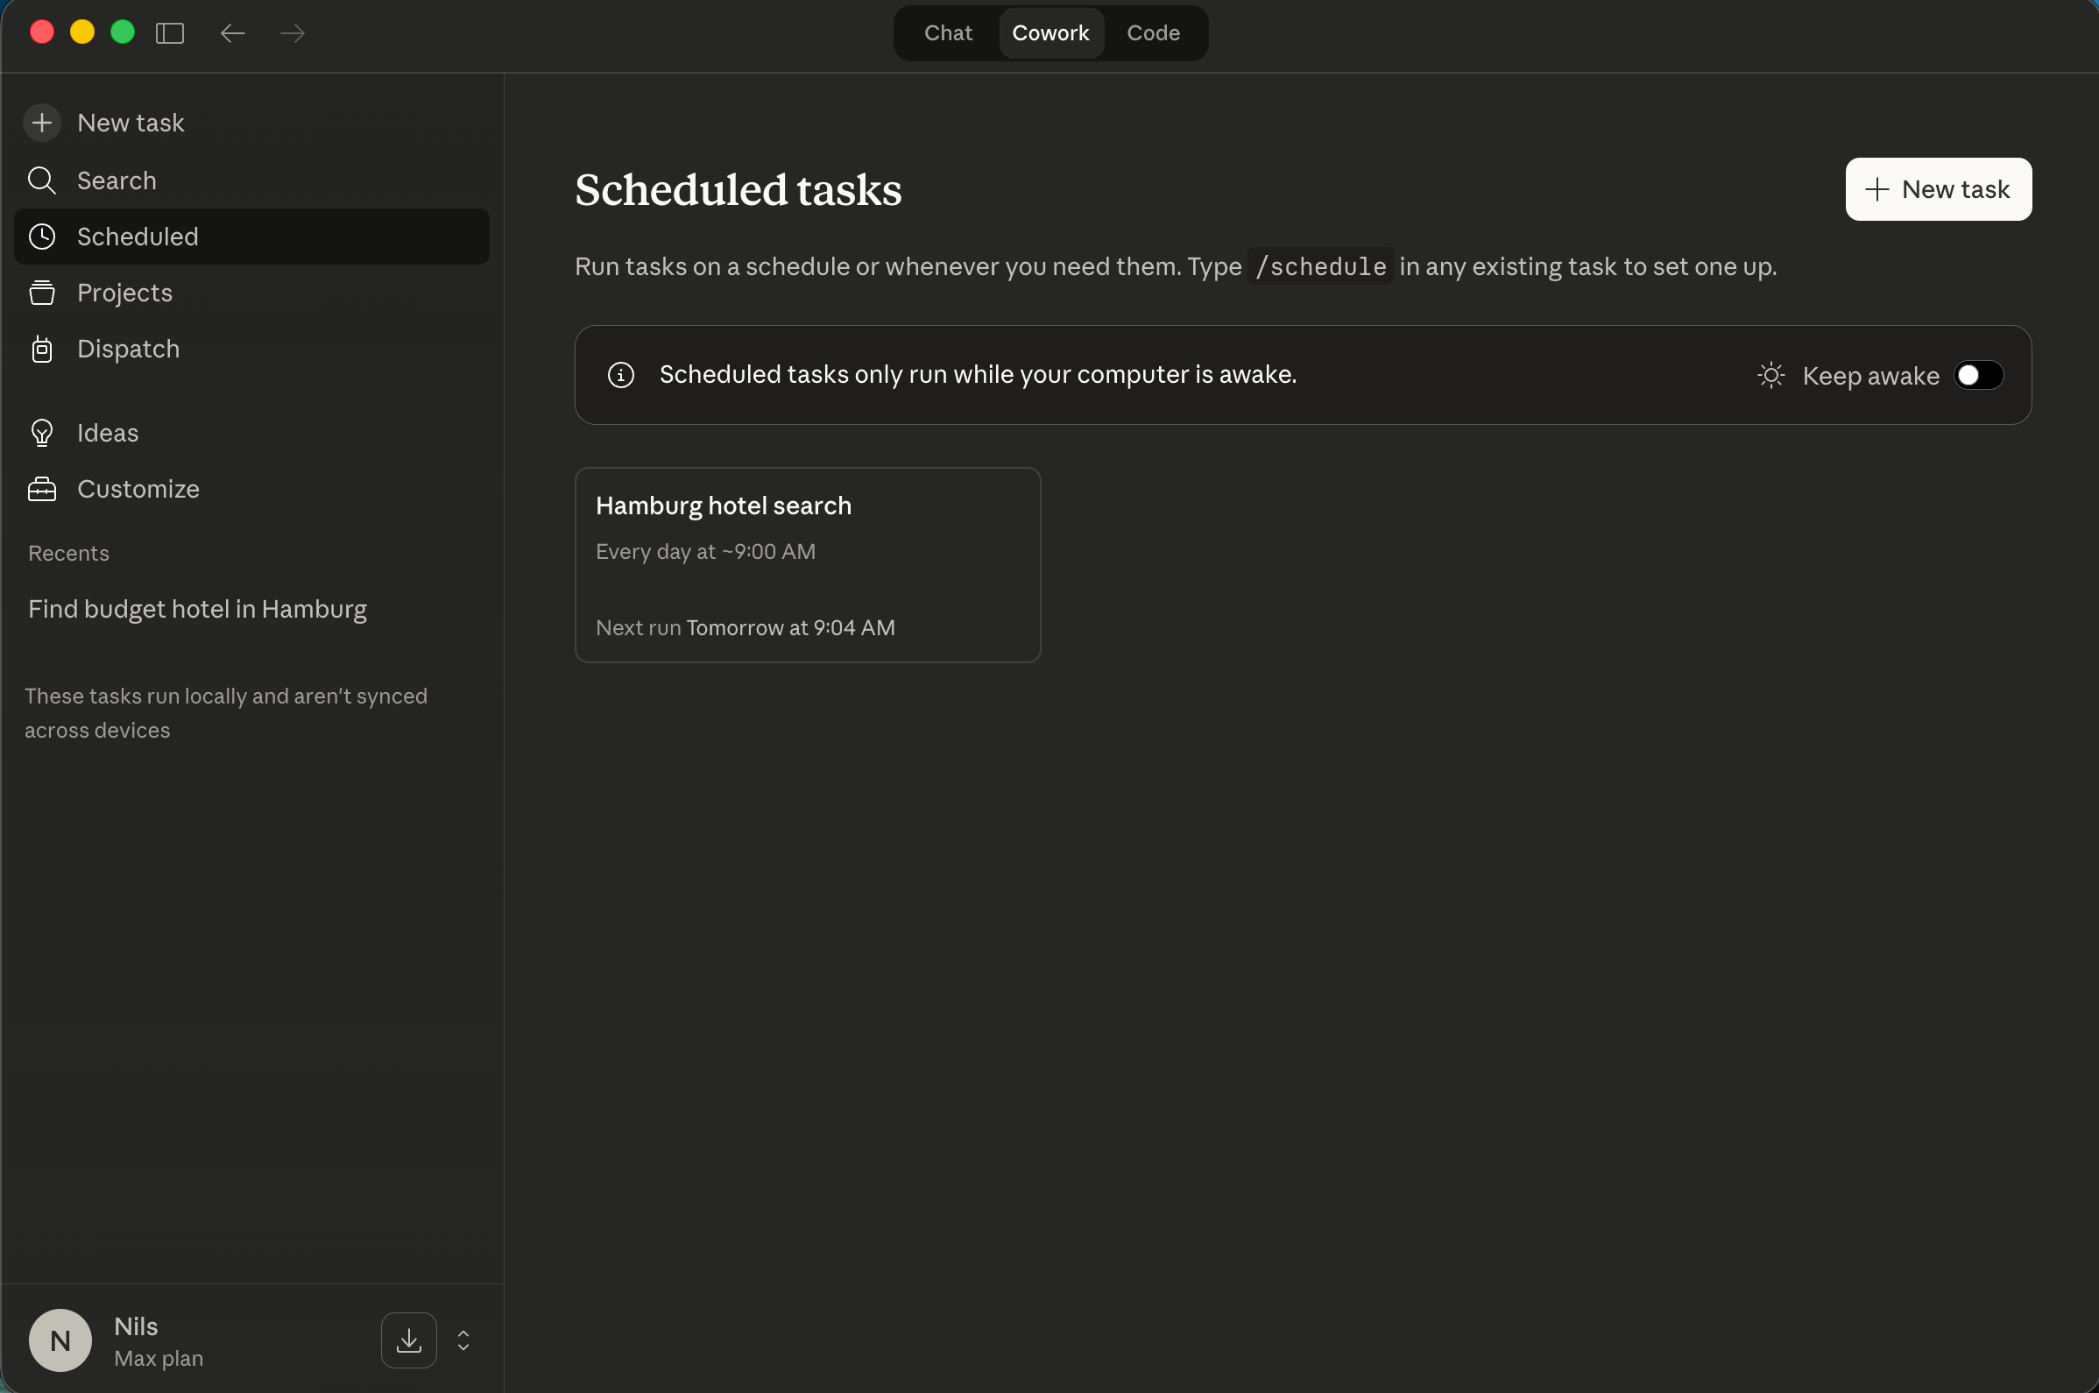2099x1393 pixels.
Task: Minimize the window with the yellow button
Action: pyautogui.click(x=82, y=32)
